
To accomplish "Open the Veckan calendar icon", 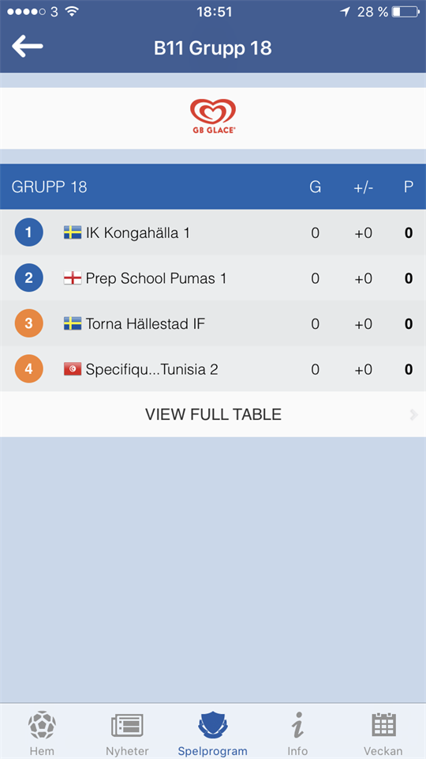I will click(383, 725).
